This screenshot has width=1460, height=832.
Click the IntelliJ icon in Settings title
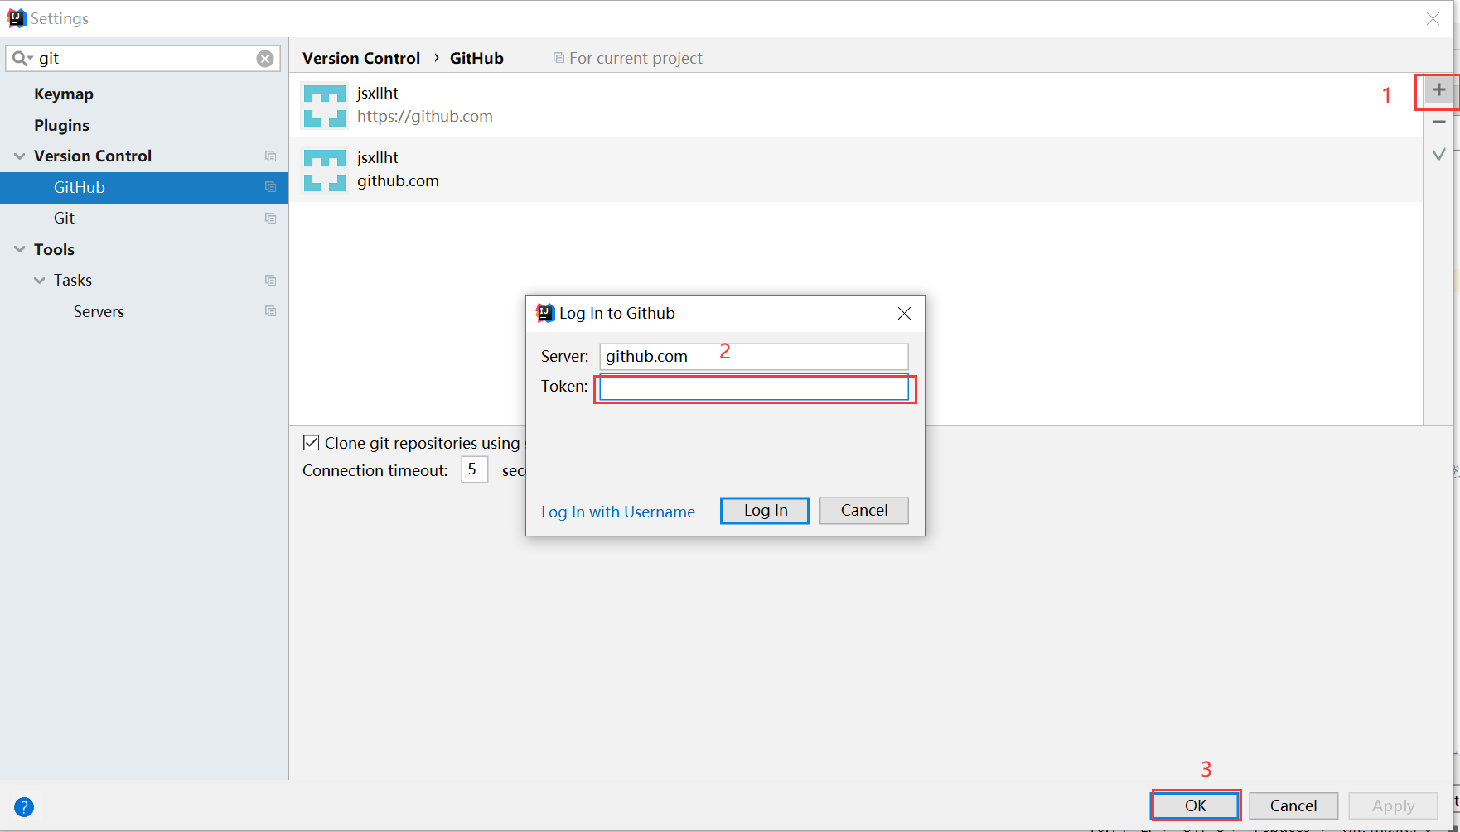click(16, 18)
